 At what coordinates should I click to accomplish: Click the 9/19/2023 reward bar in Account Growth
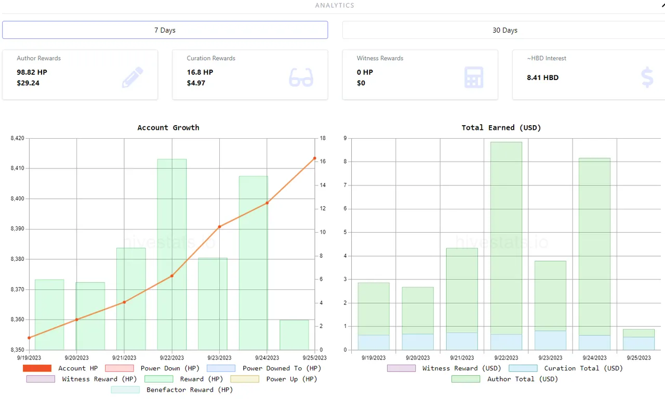[x=49, y=315]
